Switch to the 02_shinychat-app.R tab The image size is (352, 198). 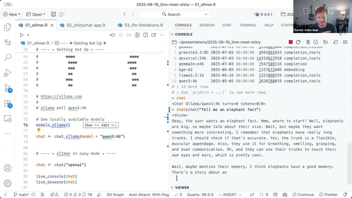86,25
